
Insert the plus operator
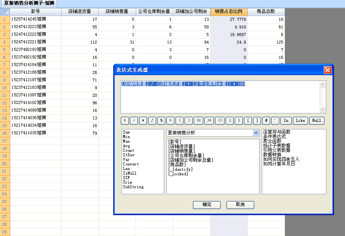pyautogui.click(x=125, y=120)
